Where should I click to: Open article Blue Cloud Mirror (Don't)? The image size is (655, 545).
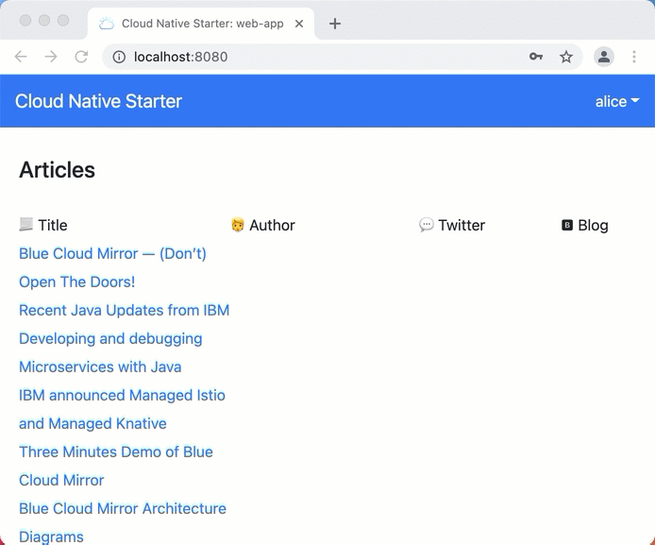(x=112, y=253)
